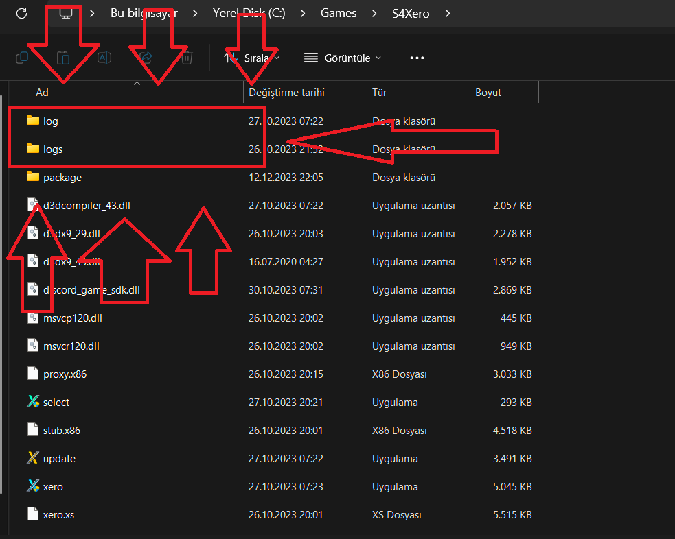Select the msvcp120.dll file icon
The height and width of the screenshot is (539, 675).
click(x=32, y=318)
